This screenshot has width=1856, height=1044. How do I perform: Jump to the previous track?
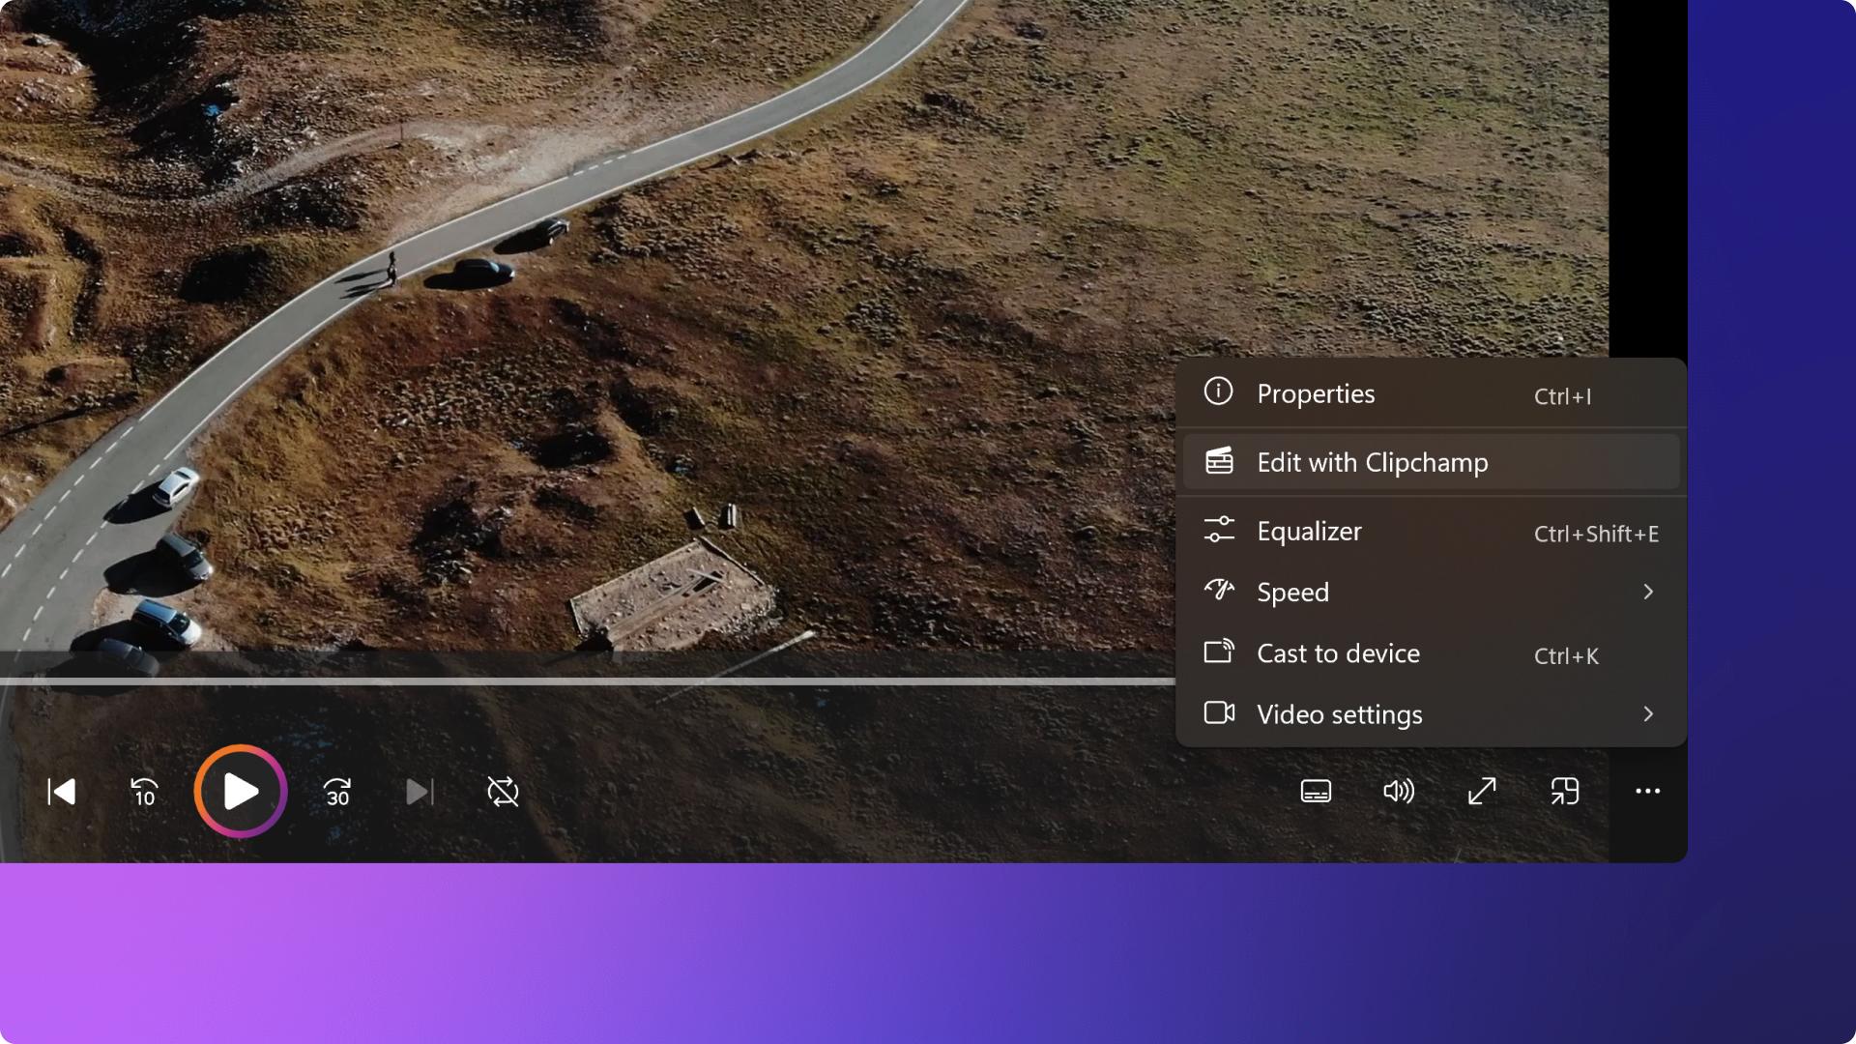point(60,791)
